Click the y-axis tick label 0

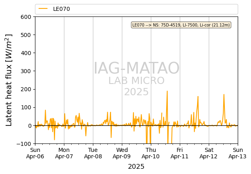click(x=30, y=126)
